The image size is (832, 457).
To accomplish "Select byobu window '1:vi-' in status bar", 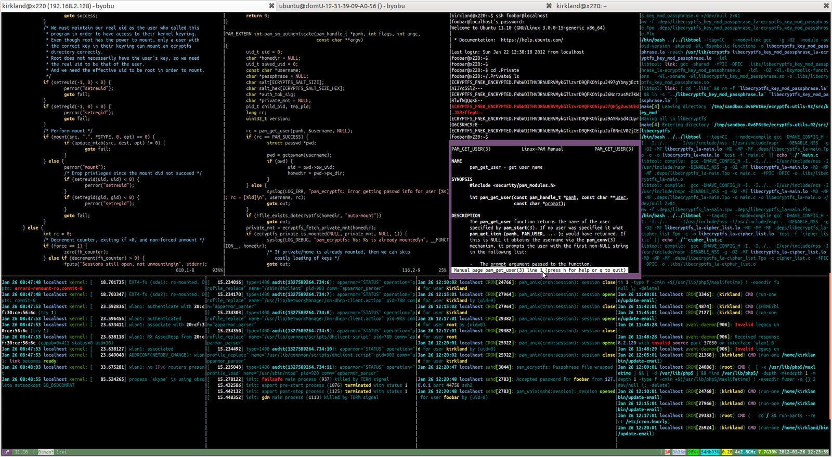I will coord(62,452).
